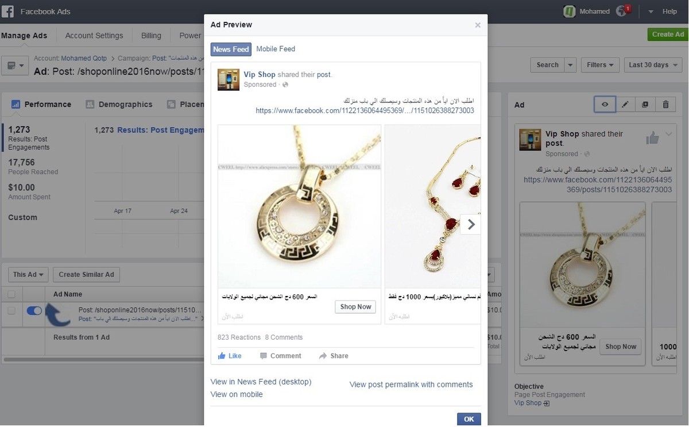Edit the ad with the pencil icon
The height and width of the screenshot is (427, 689).
(x=625, y=105)
